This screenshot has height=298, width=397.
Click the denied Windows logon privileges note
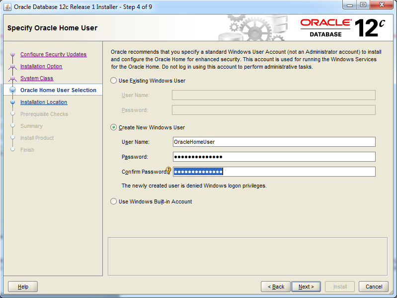coord(194,186)
